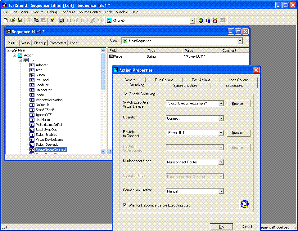Switch to the Loop Options tab
298x231 pixels.
238,80
